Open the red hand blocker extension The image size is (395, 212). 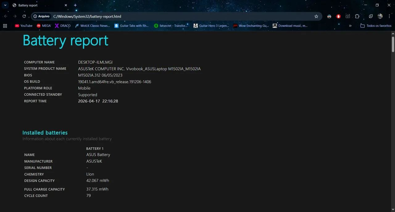coord(339,16)
